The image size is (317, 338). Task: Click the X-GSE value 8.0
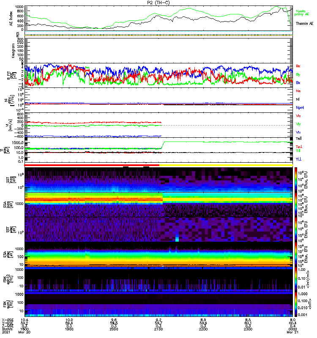point(292,320)
